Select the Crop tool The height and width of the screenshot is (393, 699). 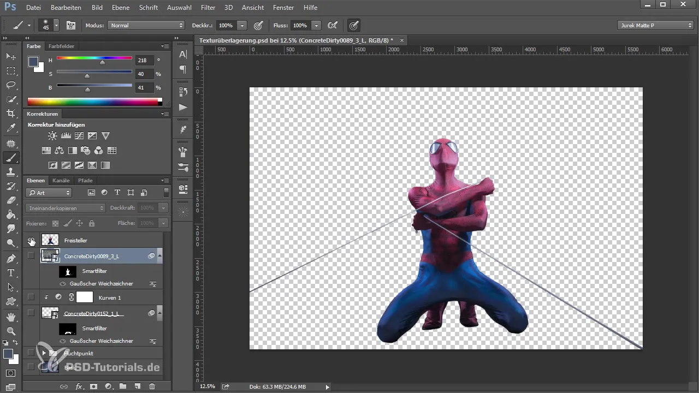11,114
